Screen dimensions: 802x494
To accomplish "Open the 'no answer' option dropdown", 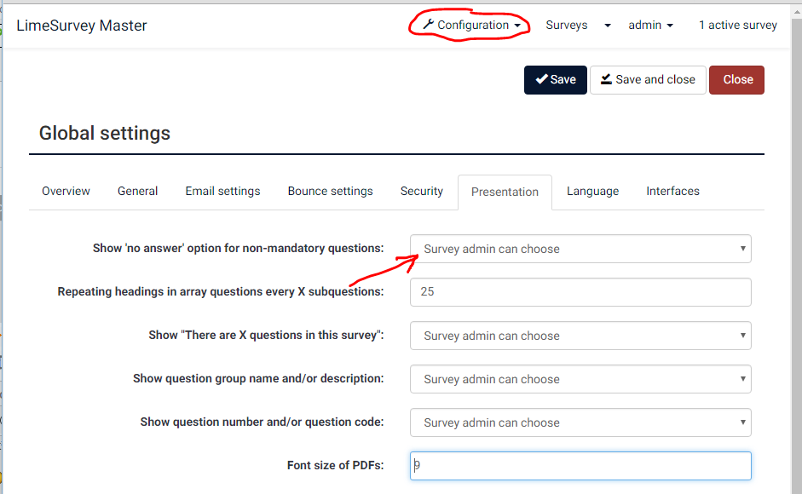I will 580,250.
